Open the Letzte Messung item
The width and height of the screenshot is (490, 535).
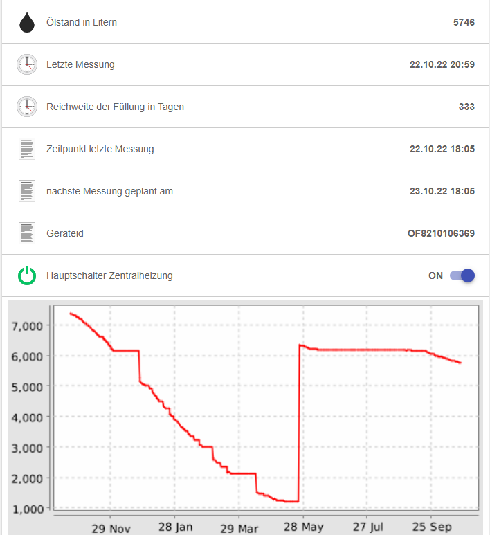[80, 65]
